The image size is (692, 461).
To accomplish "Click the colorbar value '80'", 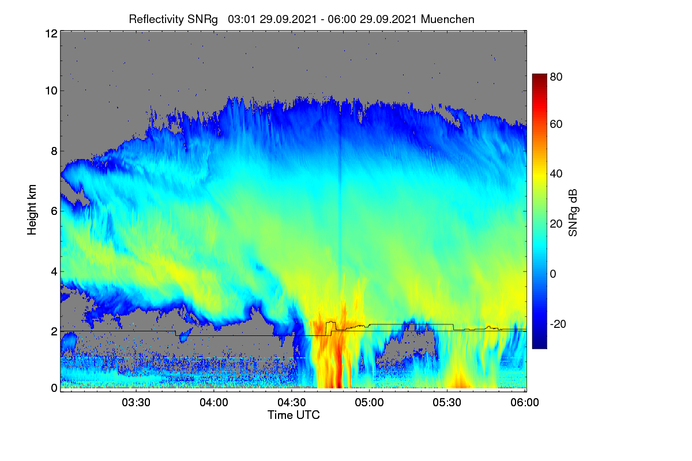I will click(x=556, y=75).
